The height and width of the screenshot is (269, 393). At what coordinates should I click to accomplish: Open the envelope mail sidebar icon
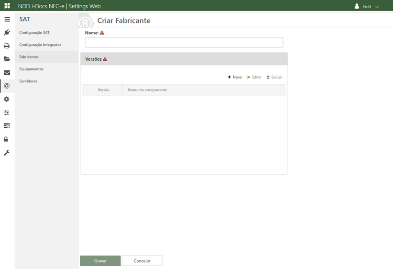pos(7,73)
